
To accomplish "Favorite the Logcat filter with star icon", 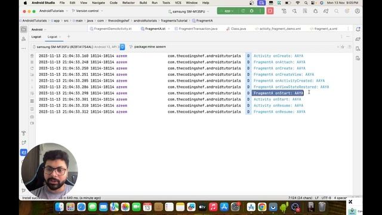I will pos(343,47).
